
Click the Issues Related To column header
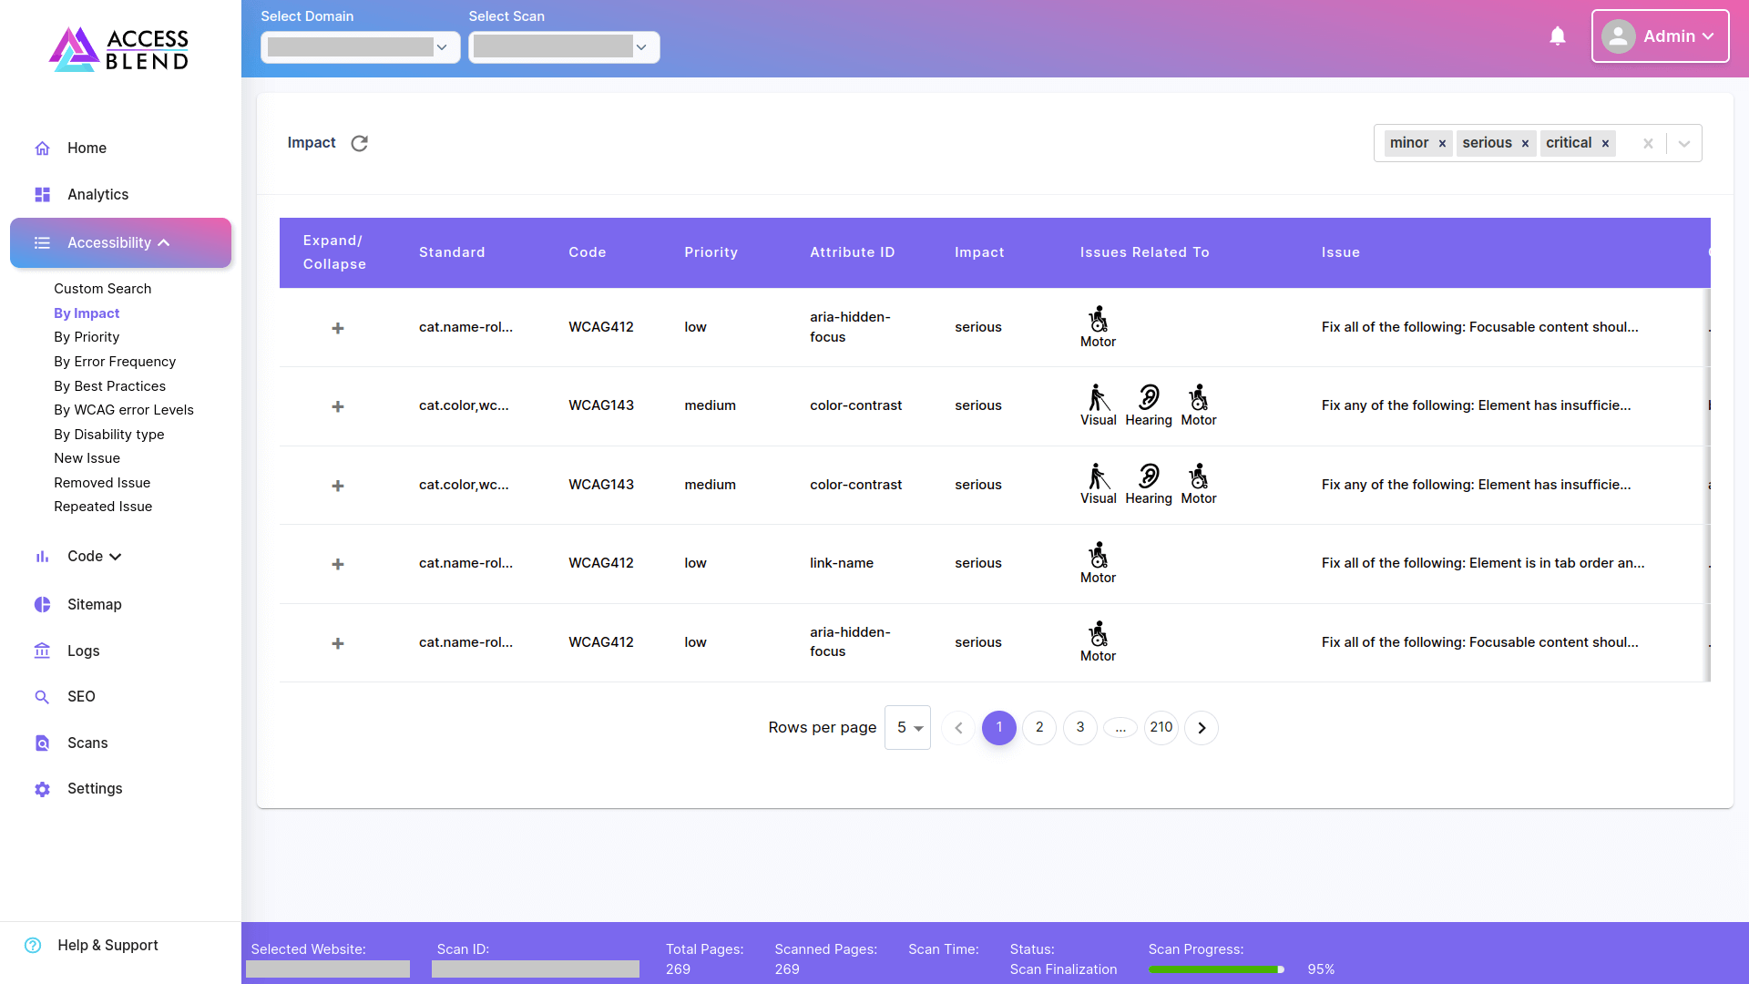pyautogui.click(x=1145, y=252)
